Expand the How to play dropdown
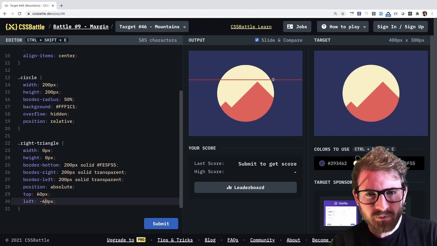Viewport: 437px width, 246px height. pyautogui.click(x=365, y=27)
